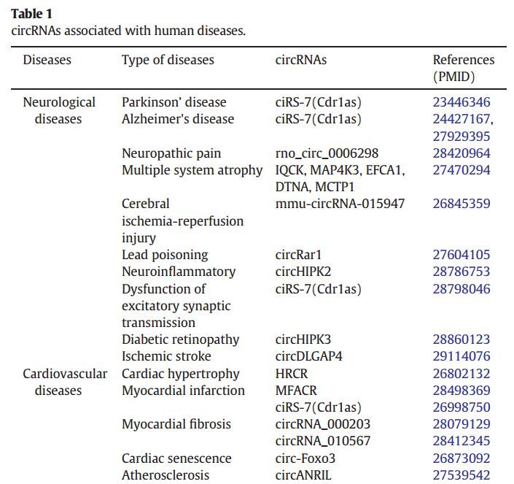Click Lead poisoning reference 27604105
Image resolution: width=514 pixels, height=484 pixels.
point(462,255)
